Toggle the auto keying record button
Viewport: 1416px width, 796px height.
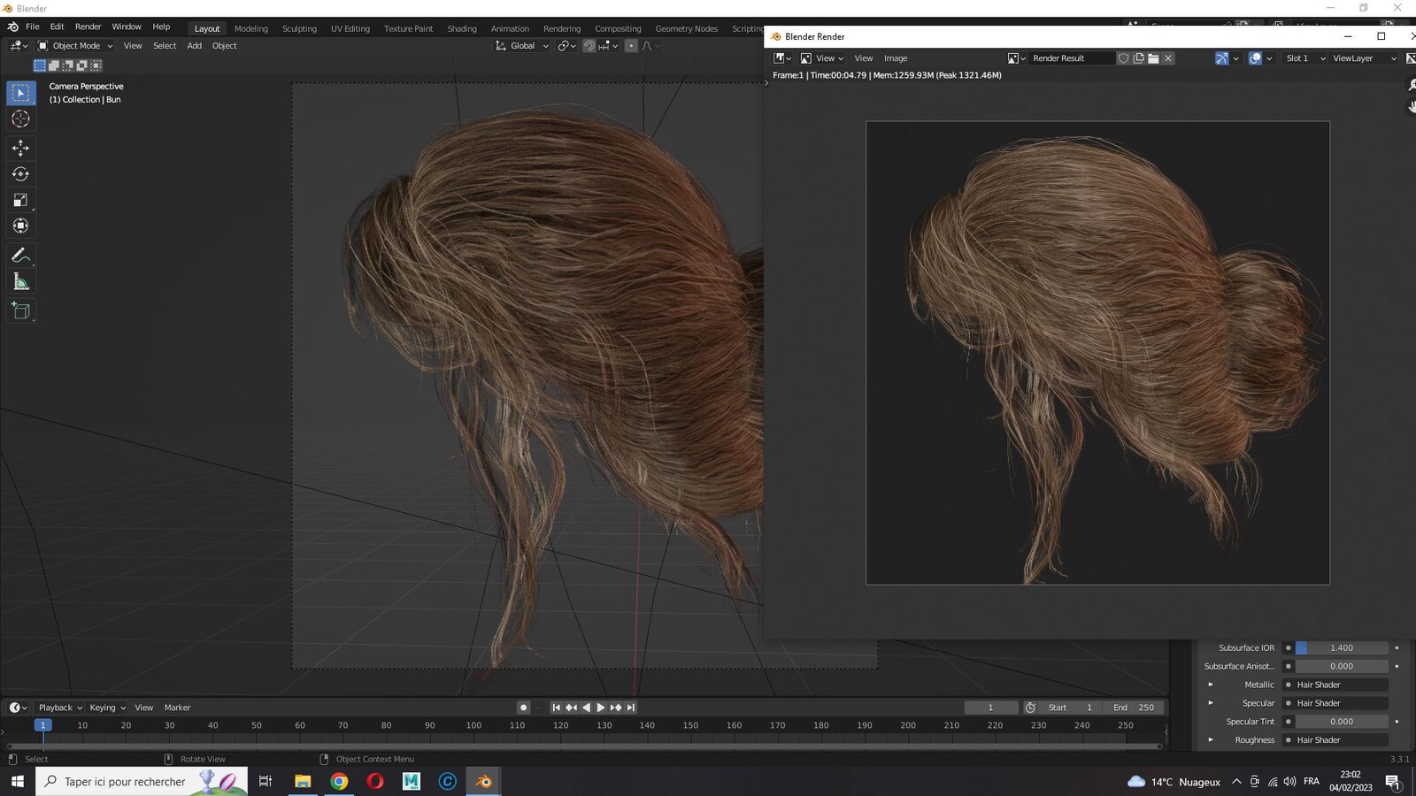523,708
